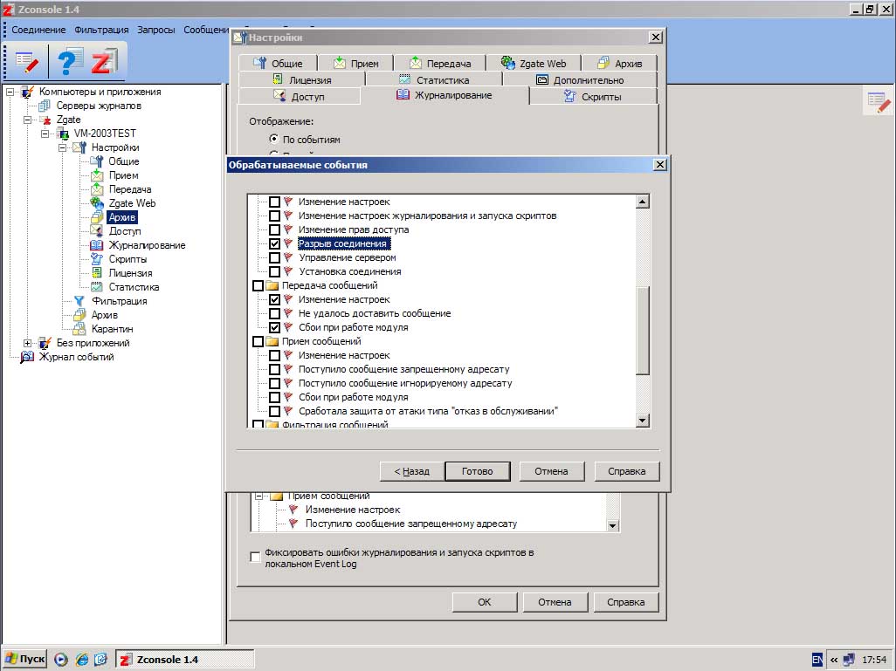Click the media player quick launch icon
The image size is (896, 671).
tap(61, 659)
